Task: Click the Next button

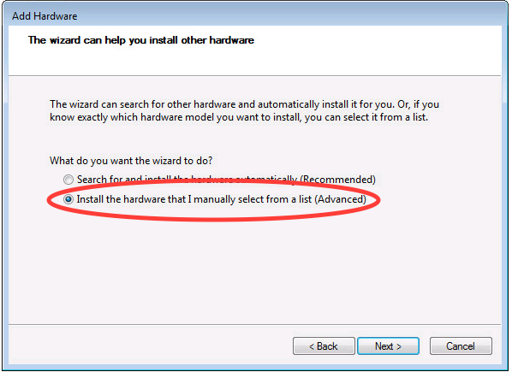Action: [x=388, y=346]
